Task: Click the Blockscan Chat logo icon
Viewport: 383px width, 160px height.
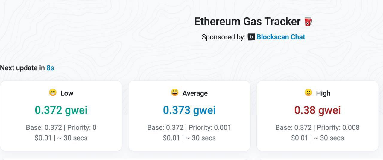Action: click(251, 37)
